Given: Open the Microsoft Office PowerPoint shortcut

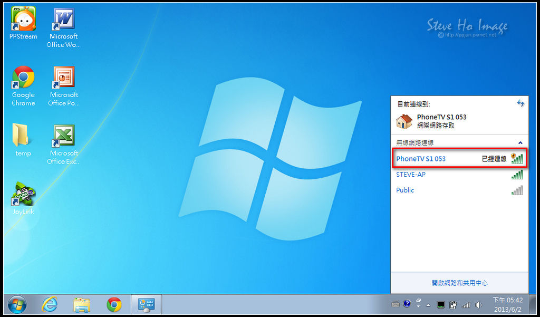Looking at the screenshot, I should coord(64,86).
